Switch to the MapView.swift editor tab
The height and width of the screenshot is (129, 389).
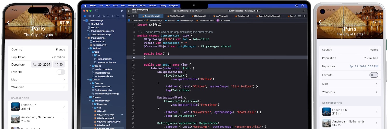221,16
